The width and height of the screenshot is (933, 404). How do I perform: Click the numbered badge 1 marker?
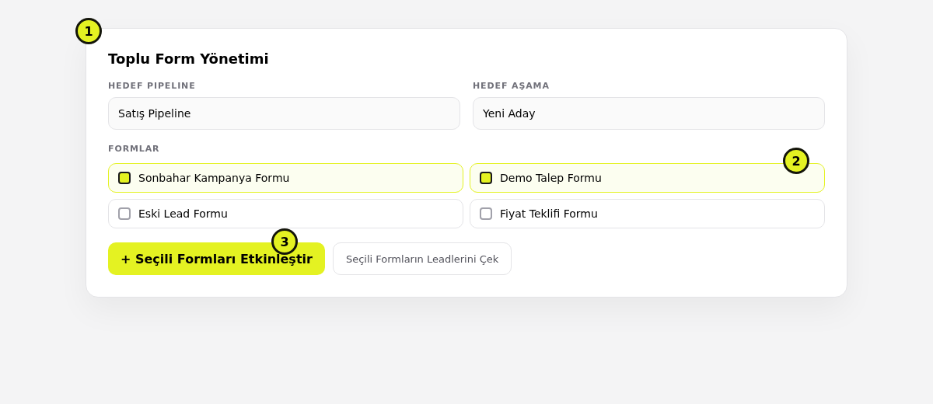click(x=89, y=31)
